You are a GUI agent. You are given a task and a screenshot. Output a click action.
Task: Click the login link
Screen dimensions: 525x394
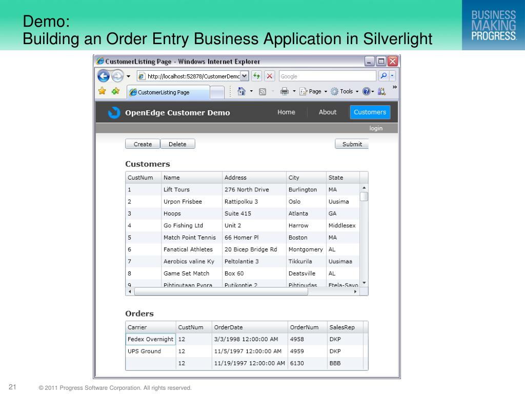click(376, 128)
